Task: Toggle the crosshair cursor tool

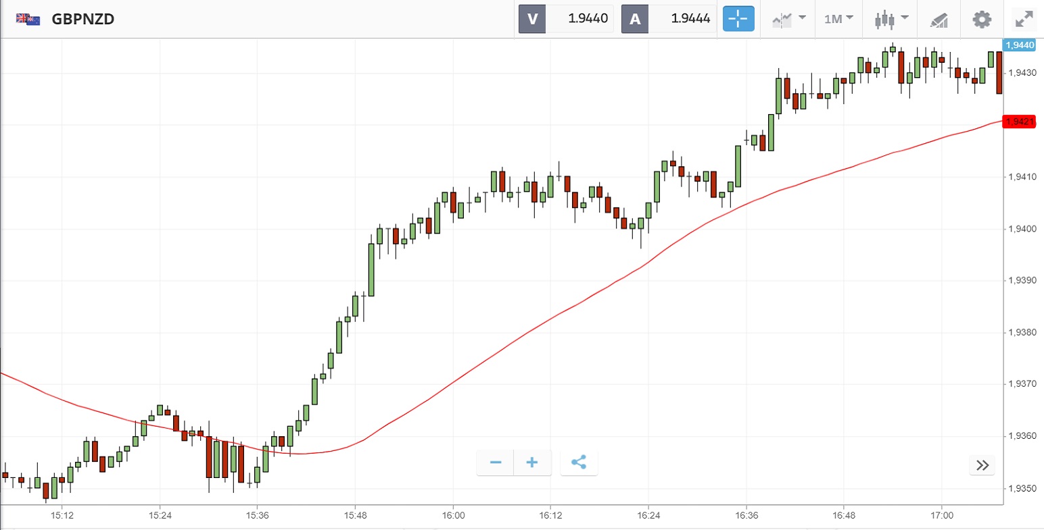Action: coord(738,19)
